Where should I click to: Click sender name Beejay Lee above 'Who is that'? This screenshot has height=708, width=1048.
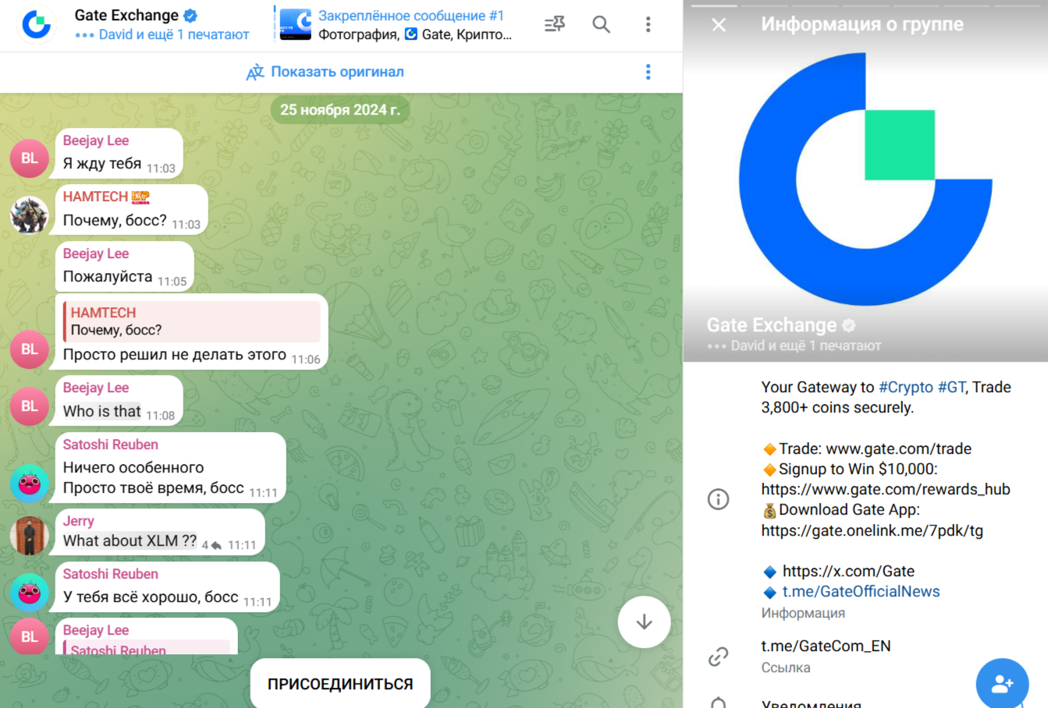pos(96,388)
